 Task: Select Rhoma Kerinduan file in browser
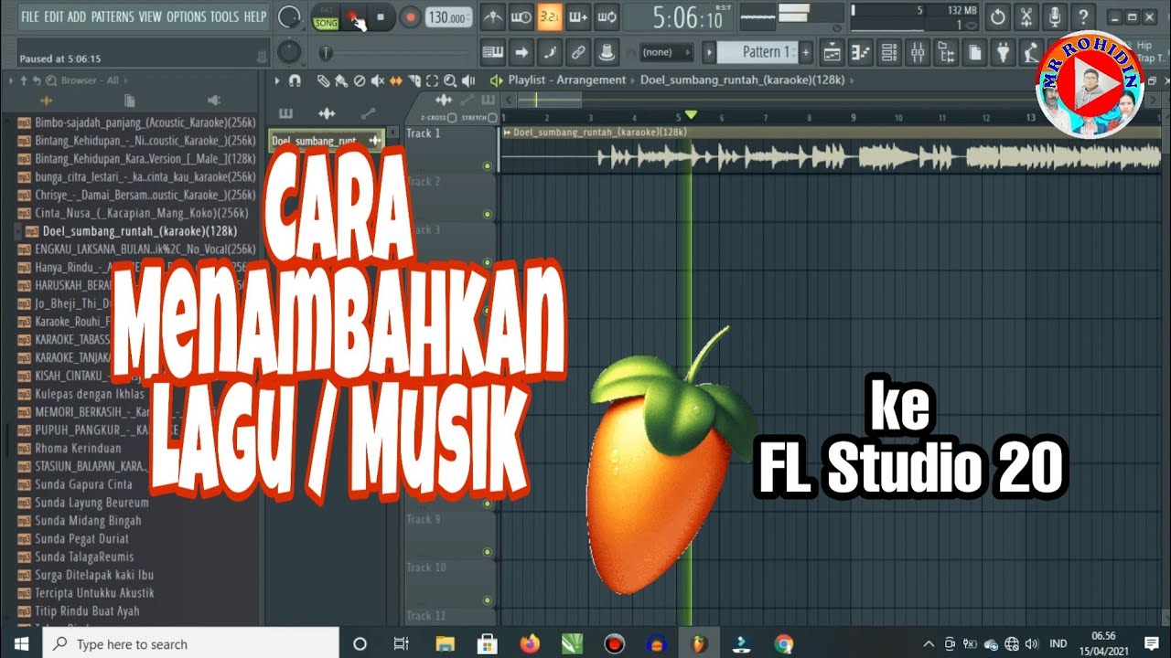pos(78,449)
